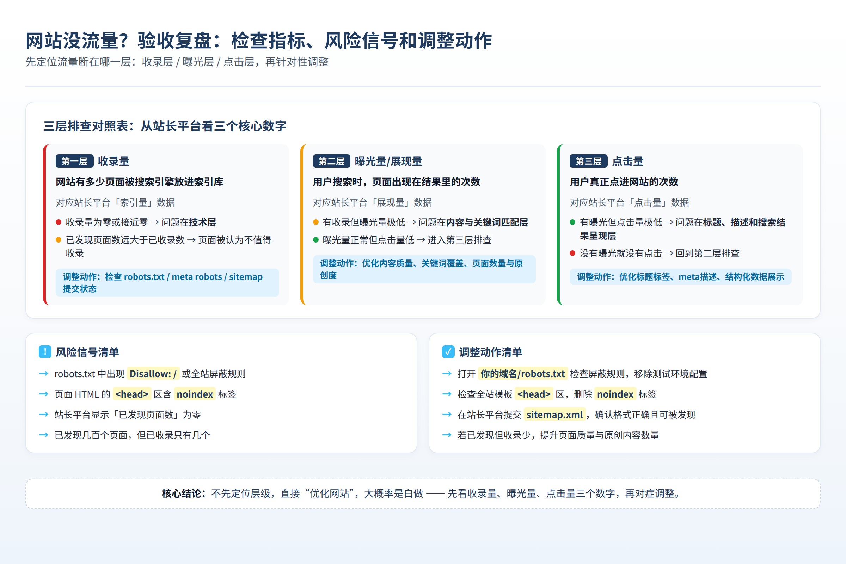The image size is (846, 564).
Task: Click the checkmark icon beside 调整动作清单
Action: click(x=448, y=352)
